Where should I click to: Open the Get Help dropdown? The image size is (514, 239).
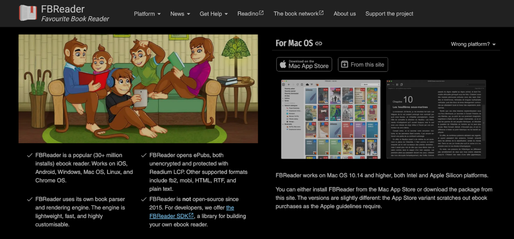(x=213, y=14)
